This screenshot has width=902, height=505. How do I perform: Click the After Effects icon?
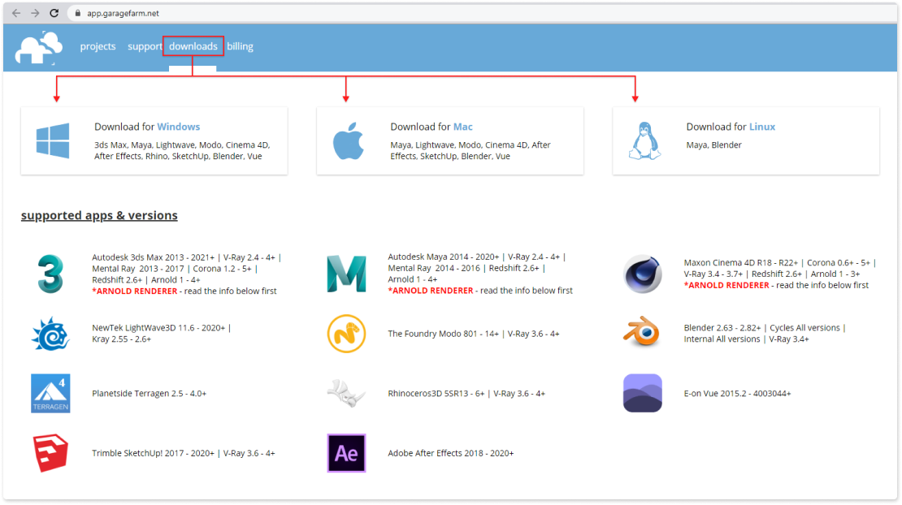346,453
